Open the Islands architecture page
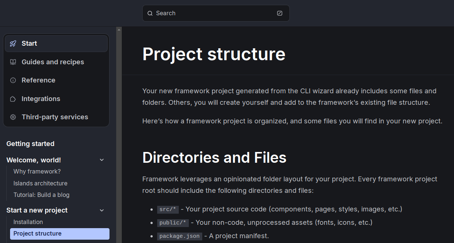The width and height of the screenshot is (454, 243). (x=40, y=183)
